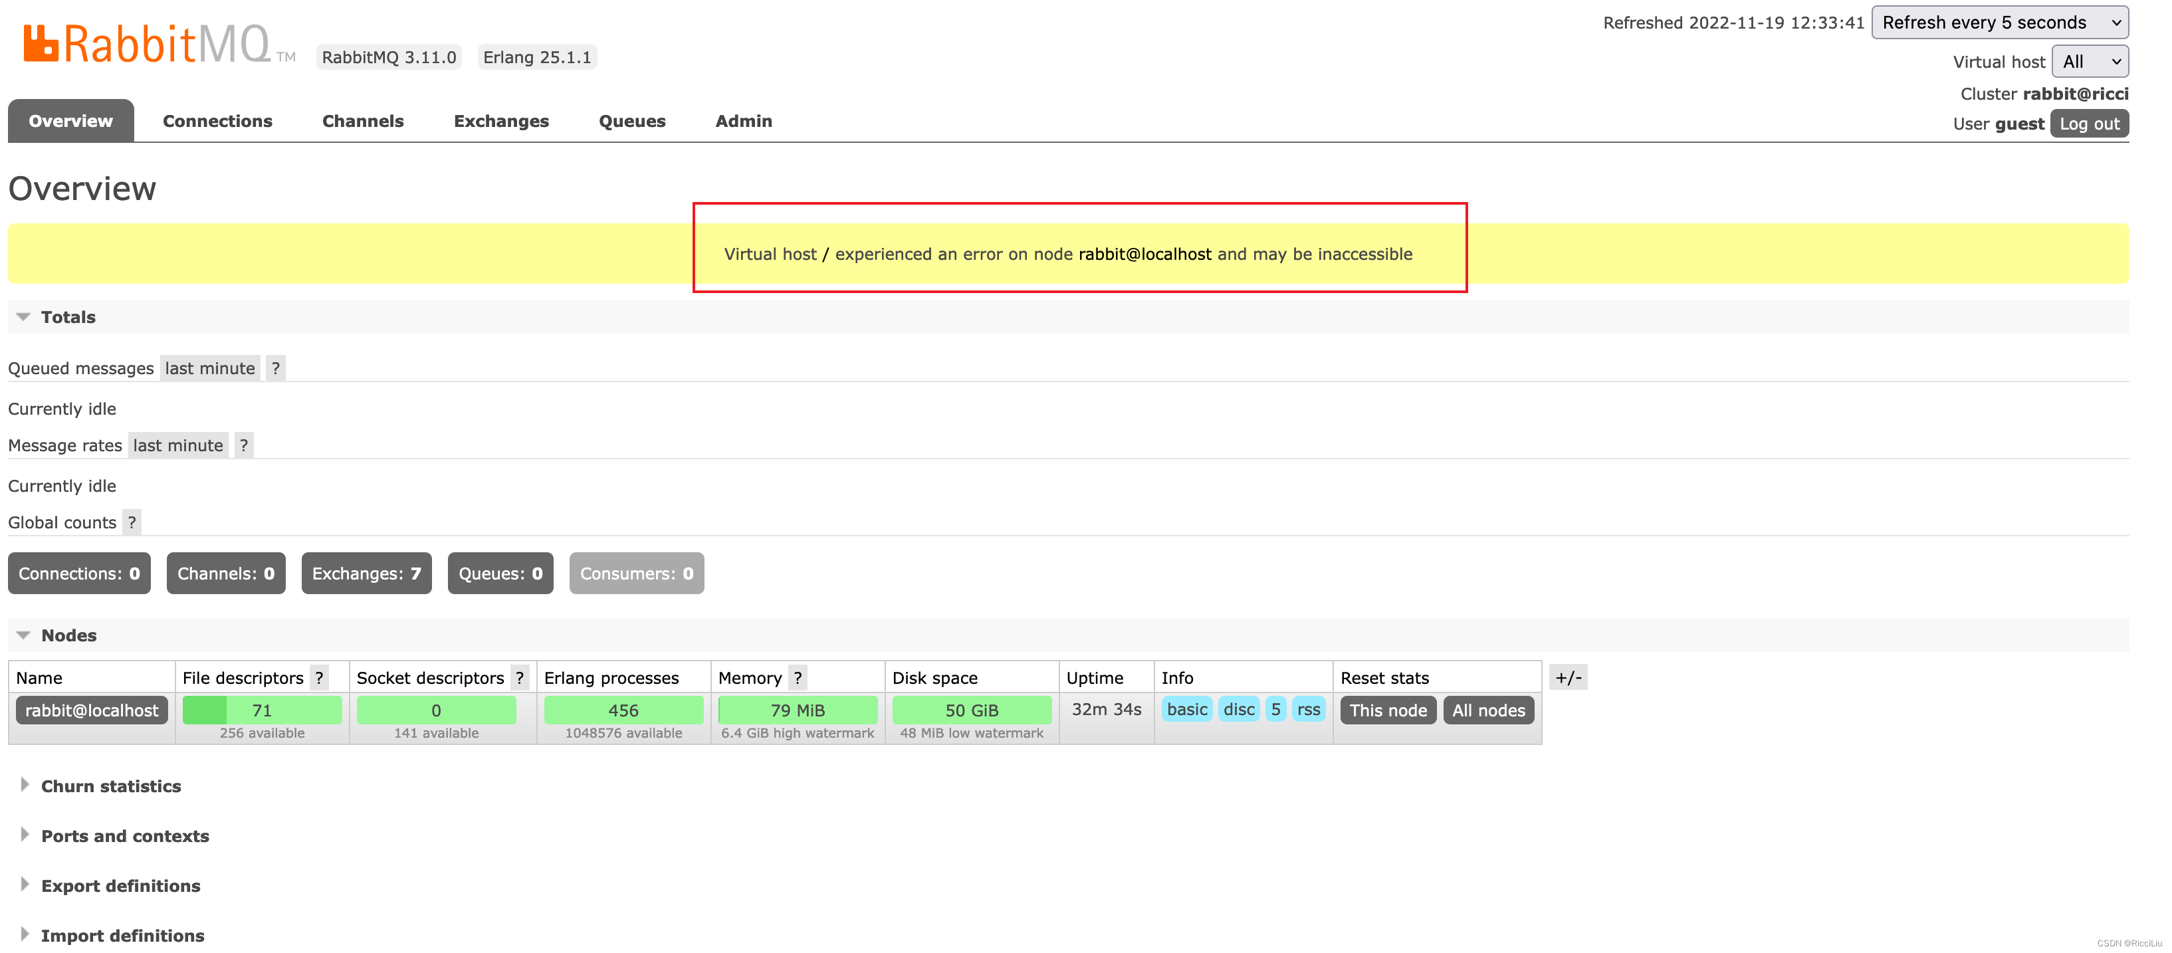Open Channels: 0 count button
This screenshot has height=953, width=2172.
click(226, 574)
